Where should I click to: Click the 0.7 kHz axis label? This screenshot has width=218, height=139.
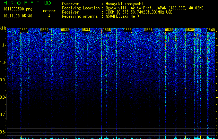coord(3,115)
